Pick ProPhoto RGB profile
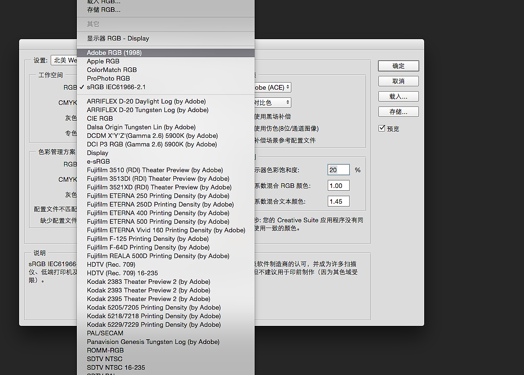 pyautogui.click(x=165, y=78)
